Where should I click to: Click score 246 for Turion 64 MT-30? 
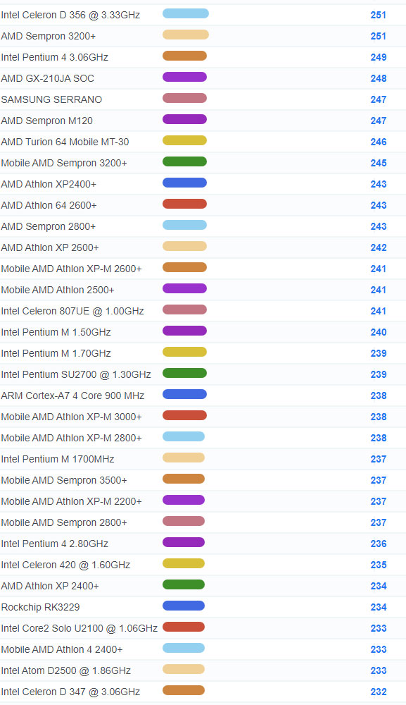378,142
